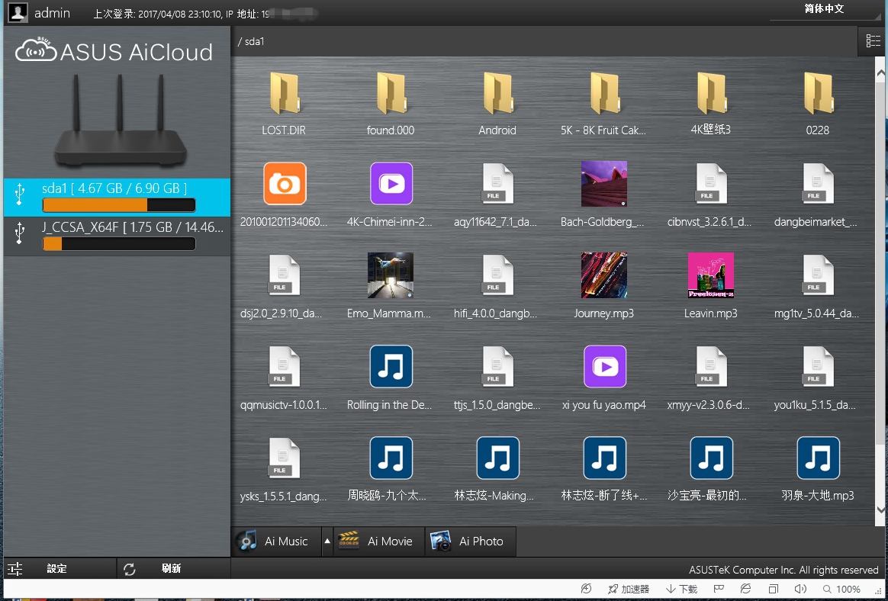Screen dimensions: 888x601
Task: Switch to the Ai Photo tab
Action: point(470,542)
